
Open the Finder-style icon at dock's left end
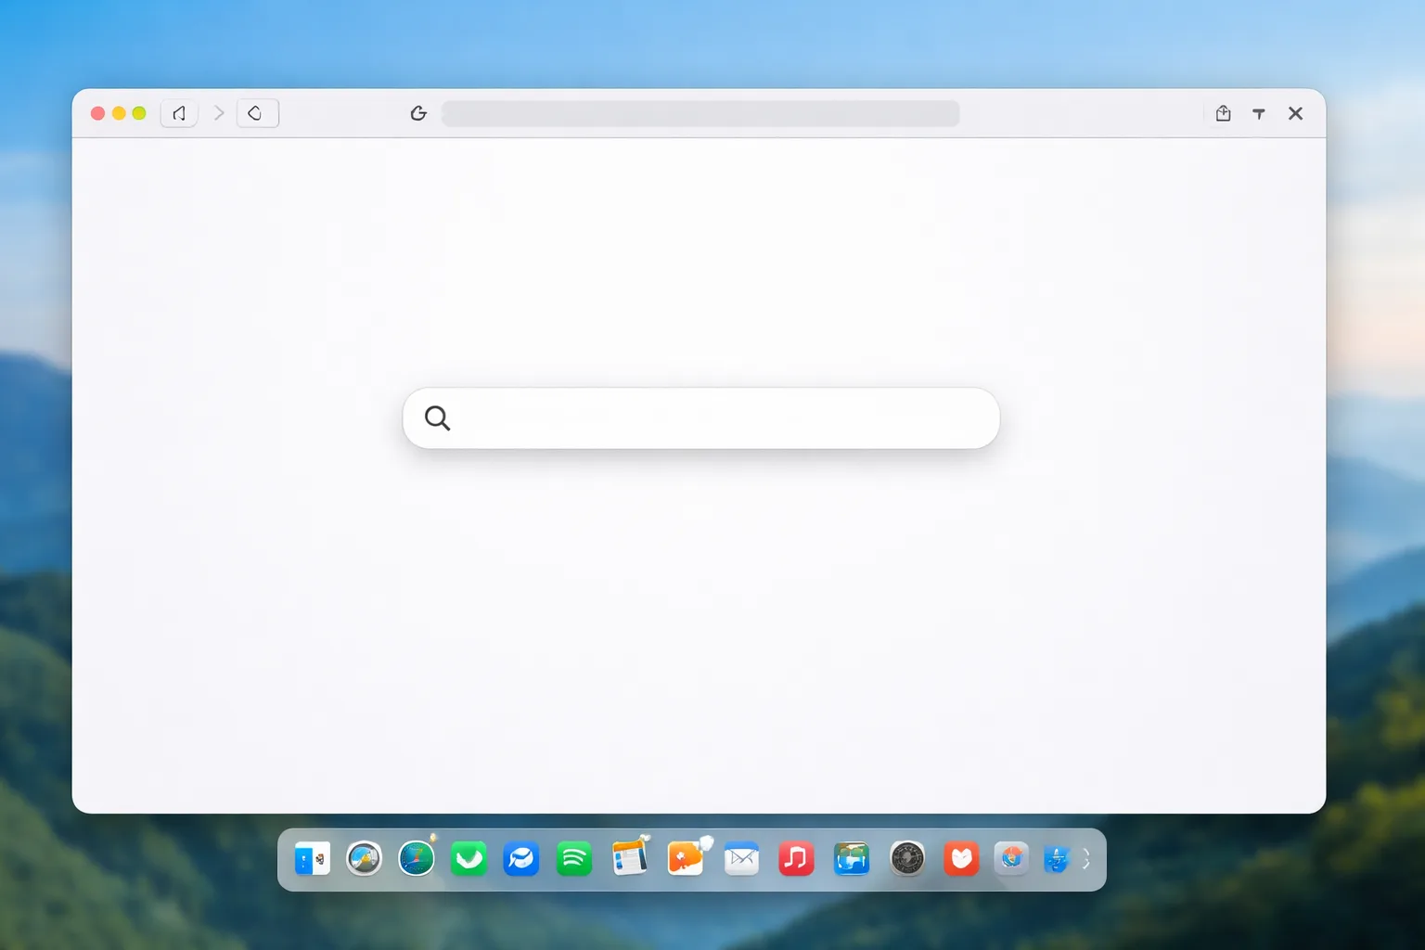[x=313, y=859]
